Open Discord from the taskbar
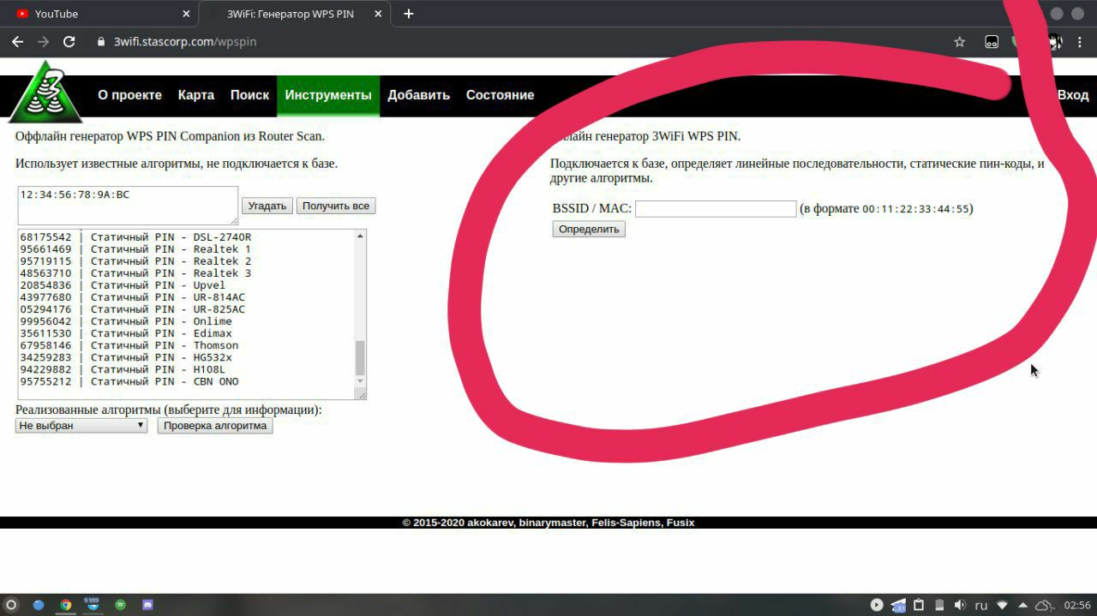This screenshot has width=1097, height=616. pos(147,604)
